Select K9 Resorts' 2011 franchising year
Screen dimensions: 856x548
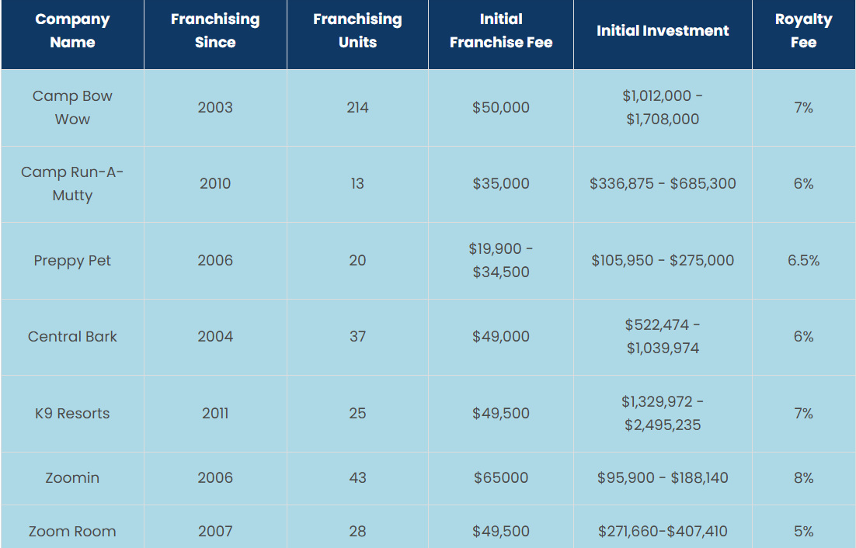pos(215,414)
